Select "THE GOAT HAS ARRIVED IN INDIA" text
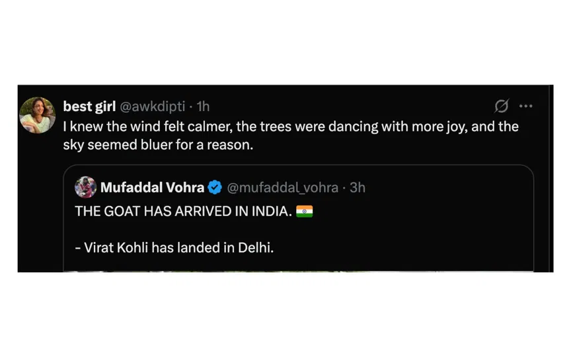 click(182, 212)
